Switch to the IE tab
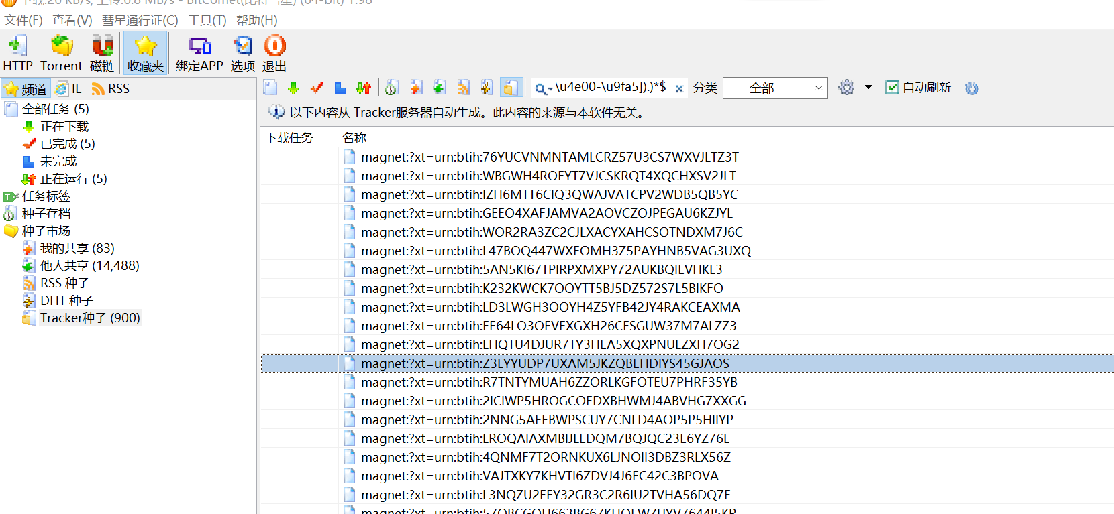 click(x=69, y=88)
